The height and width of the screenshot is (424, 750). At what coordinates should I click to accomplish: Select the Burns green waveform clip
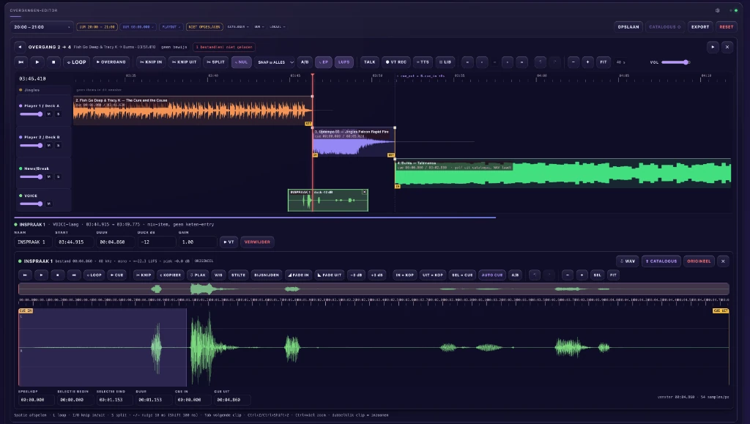coord(563,173)
